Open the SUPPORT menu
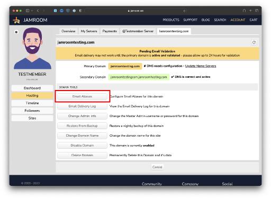271x198 pixels. (x=190, y=20)
